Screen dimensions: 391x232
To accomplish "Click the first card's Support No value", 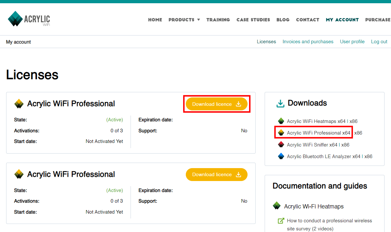I will tap(244, 131).
